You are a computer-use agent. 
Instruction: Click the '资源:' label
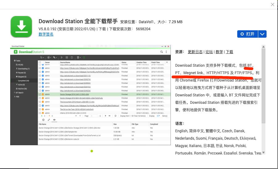(x=179, y=52)
